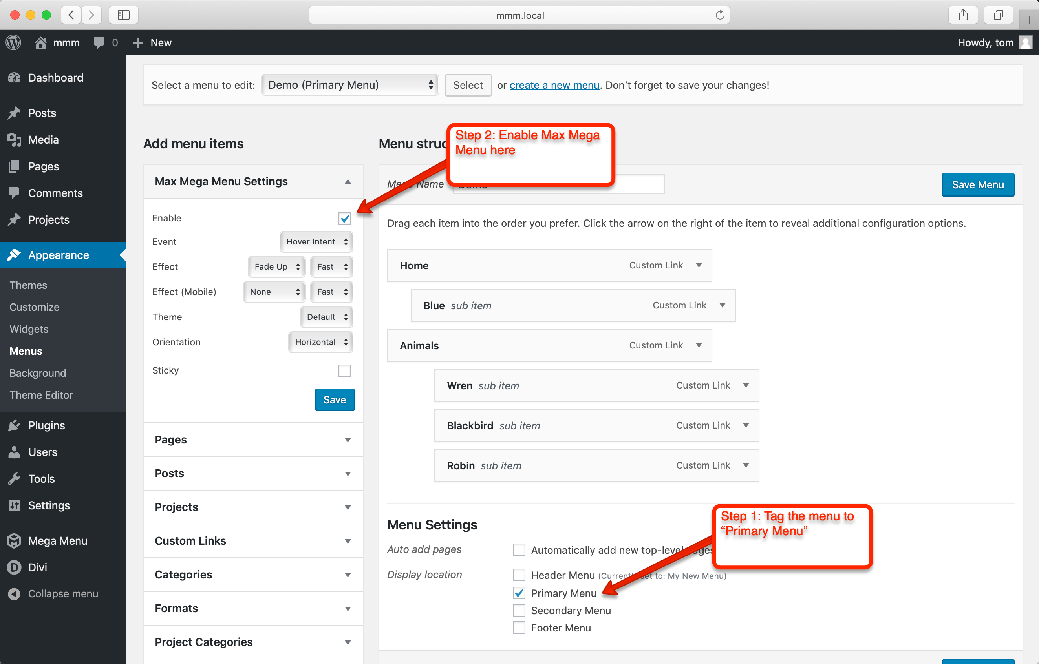Click the Safari share icon

(963, 15)
